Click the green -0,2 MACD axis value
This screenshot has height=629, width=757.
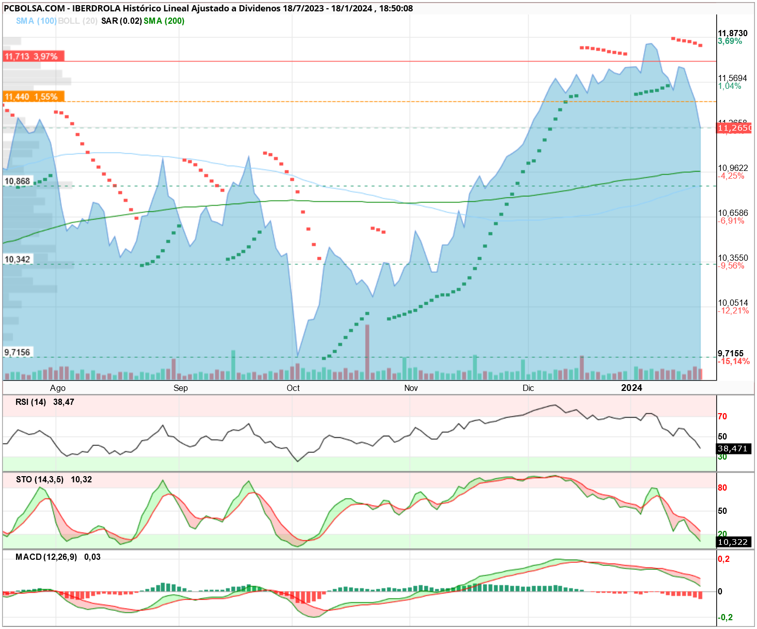click(725, 617)
